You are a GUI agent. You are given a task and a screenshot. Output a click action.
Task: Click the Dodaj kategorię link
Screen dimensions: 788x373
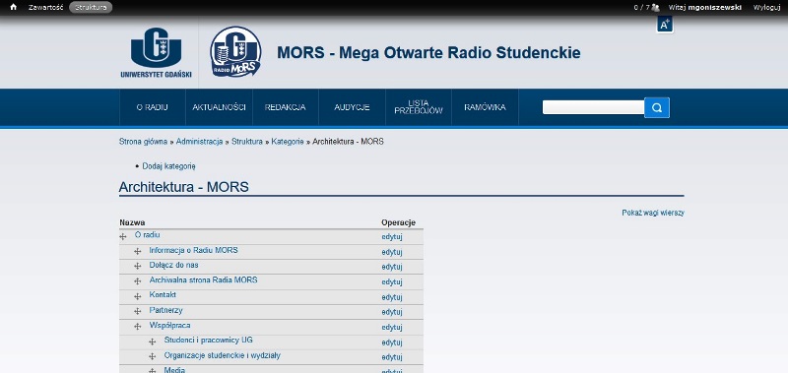(168, 166)
